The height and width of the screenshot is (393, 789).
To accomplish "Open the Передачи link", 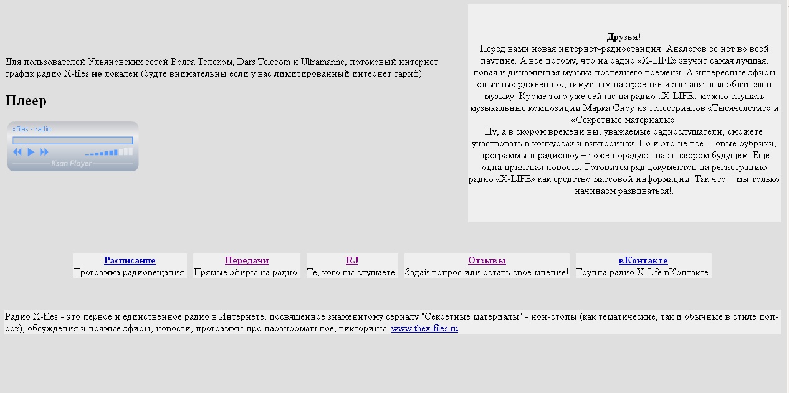I will 247,260.
